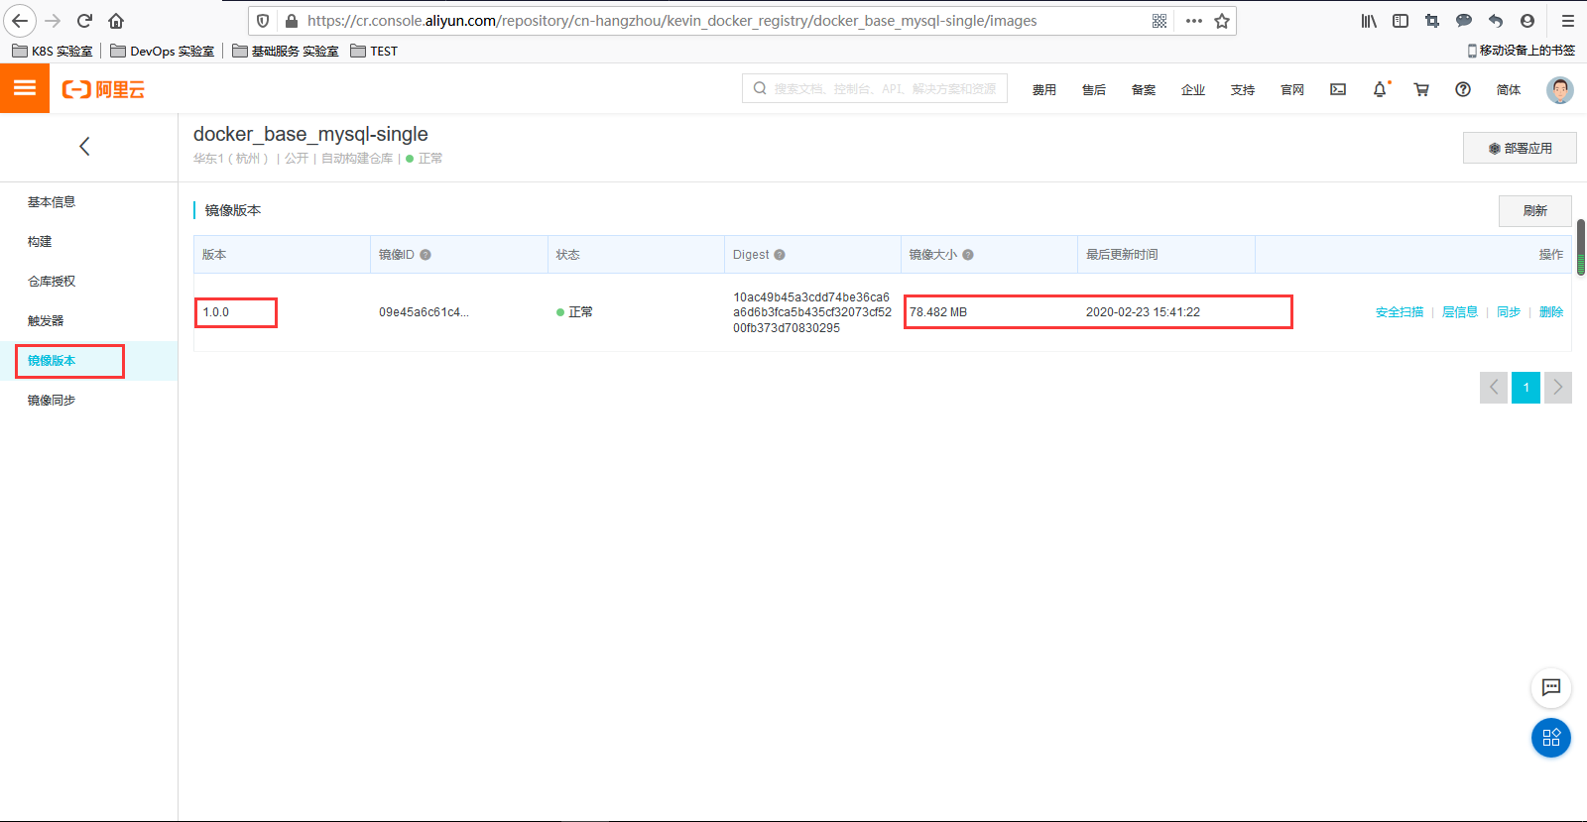This screenshot has height=822, width=1587.
Task: Open the help question mark icon
Action: click(1463, 89)
